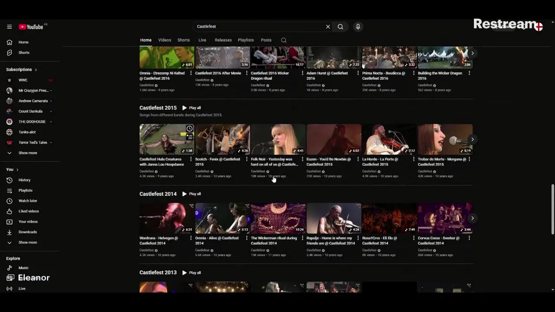Open the hamburger guide menu
The width and height of the screenshot is (555, 312).
[x=9, y=27]
